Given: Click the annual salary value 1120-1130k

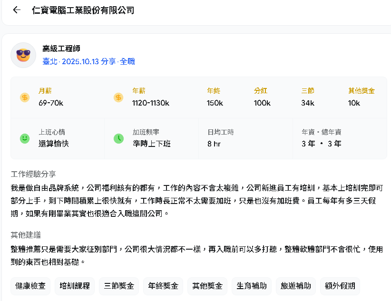Looking at the screenshot, I should (151, 103).
